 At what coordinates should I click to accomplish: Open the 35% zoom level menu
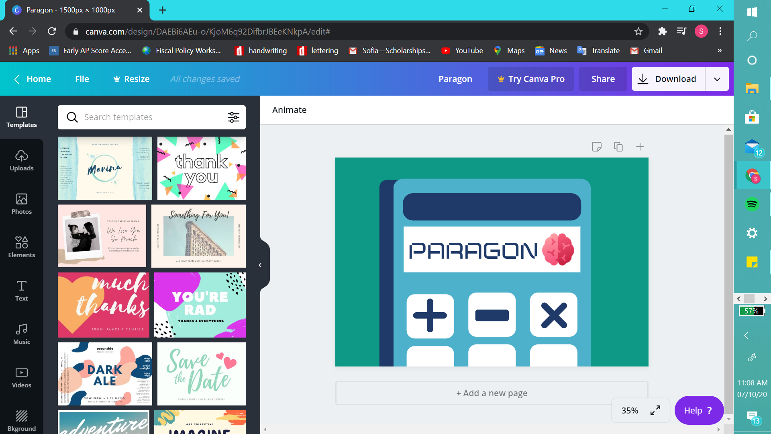click(x=629, y=410)
